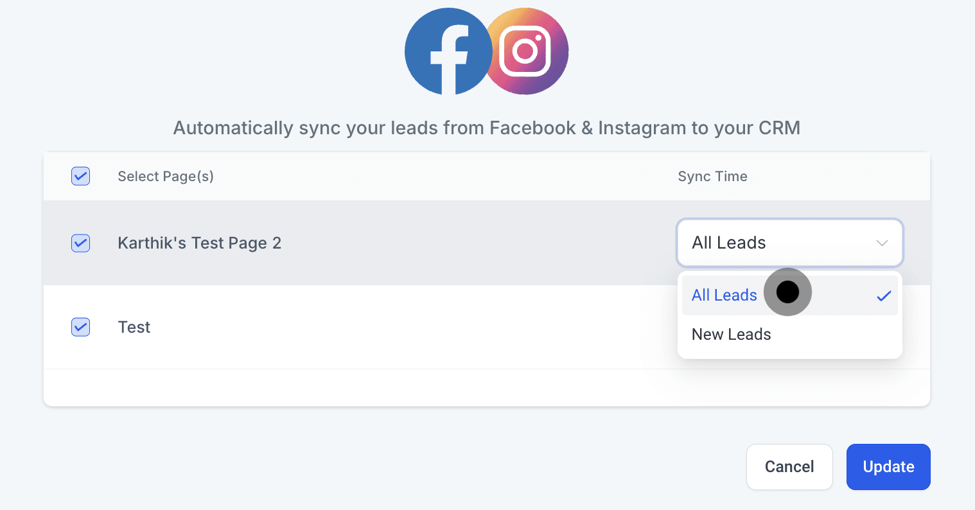Uncheck the Karthik's Test Page 2 checkbox
The image size is (975, 510).
(80, 243)
